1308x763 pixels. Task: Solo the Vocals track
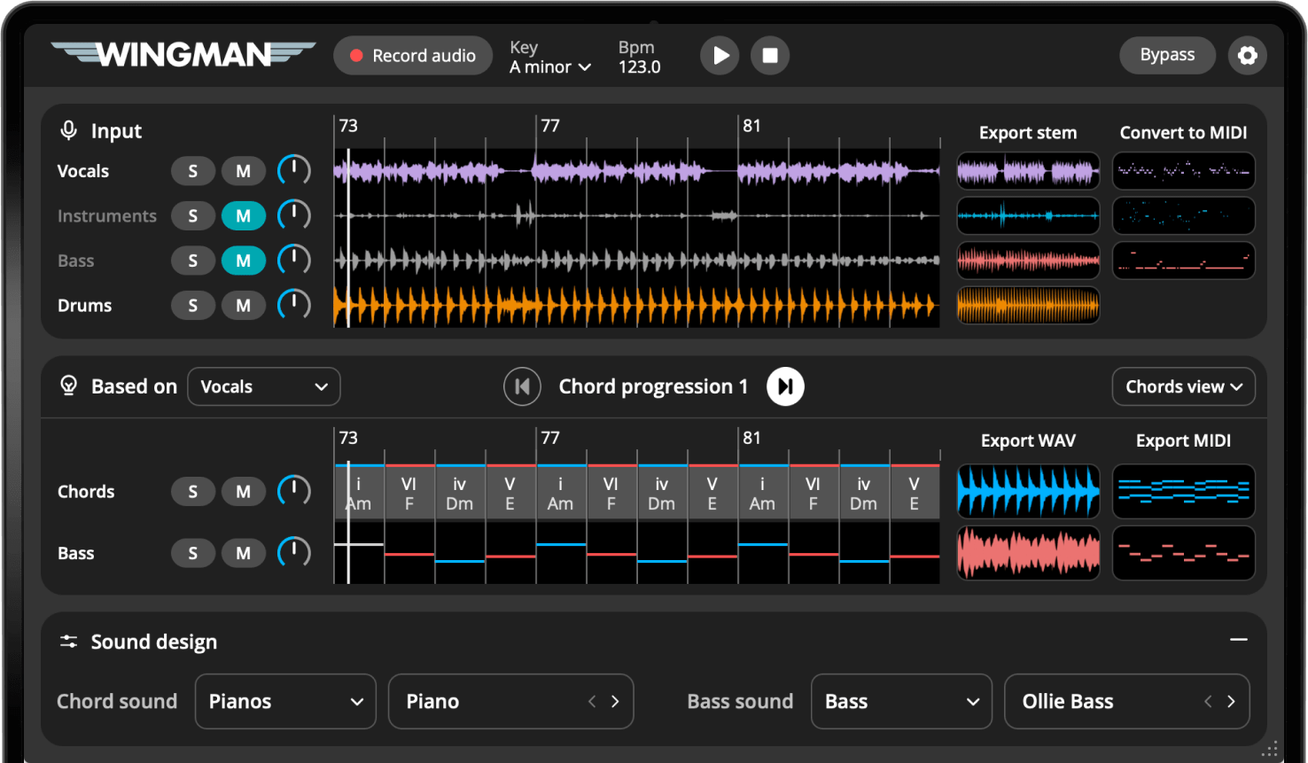[192, 171]
